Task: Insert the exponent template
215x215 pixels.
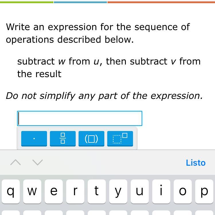Action: [x=120, y=139]
